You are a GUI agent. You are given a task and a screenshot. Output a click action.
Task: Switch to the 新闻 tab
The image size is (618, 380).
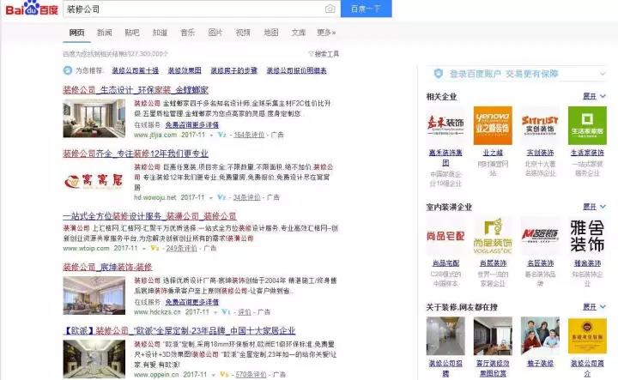point(105,33)
